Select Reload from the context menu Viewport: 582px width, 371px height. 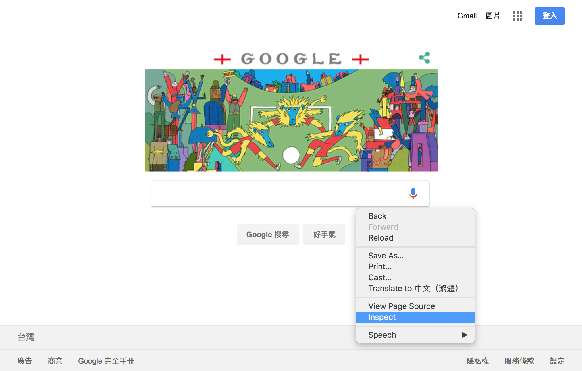[x=381, y=238]
